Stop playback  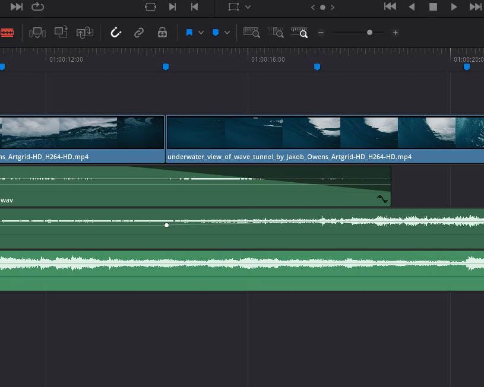tap(433, 7)
